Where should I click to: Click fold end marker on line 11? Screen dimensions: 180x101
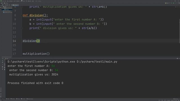pos(22,28)
